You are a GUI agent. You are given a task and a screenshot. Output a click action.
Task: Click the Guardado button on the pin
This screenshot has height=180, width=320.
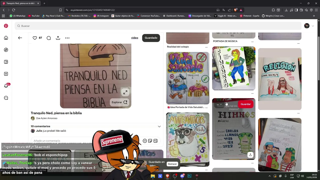(151, 38)
